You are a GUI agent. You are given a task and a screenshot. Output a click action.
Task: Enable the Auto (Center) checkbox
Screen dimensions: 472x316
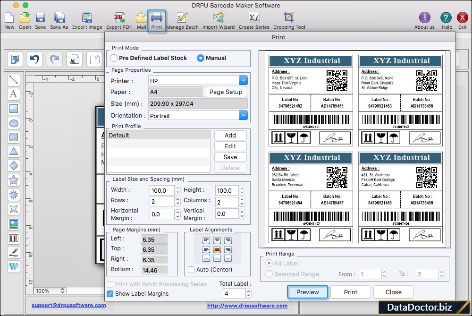191,270
